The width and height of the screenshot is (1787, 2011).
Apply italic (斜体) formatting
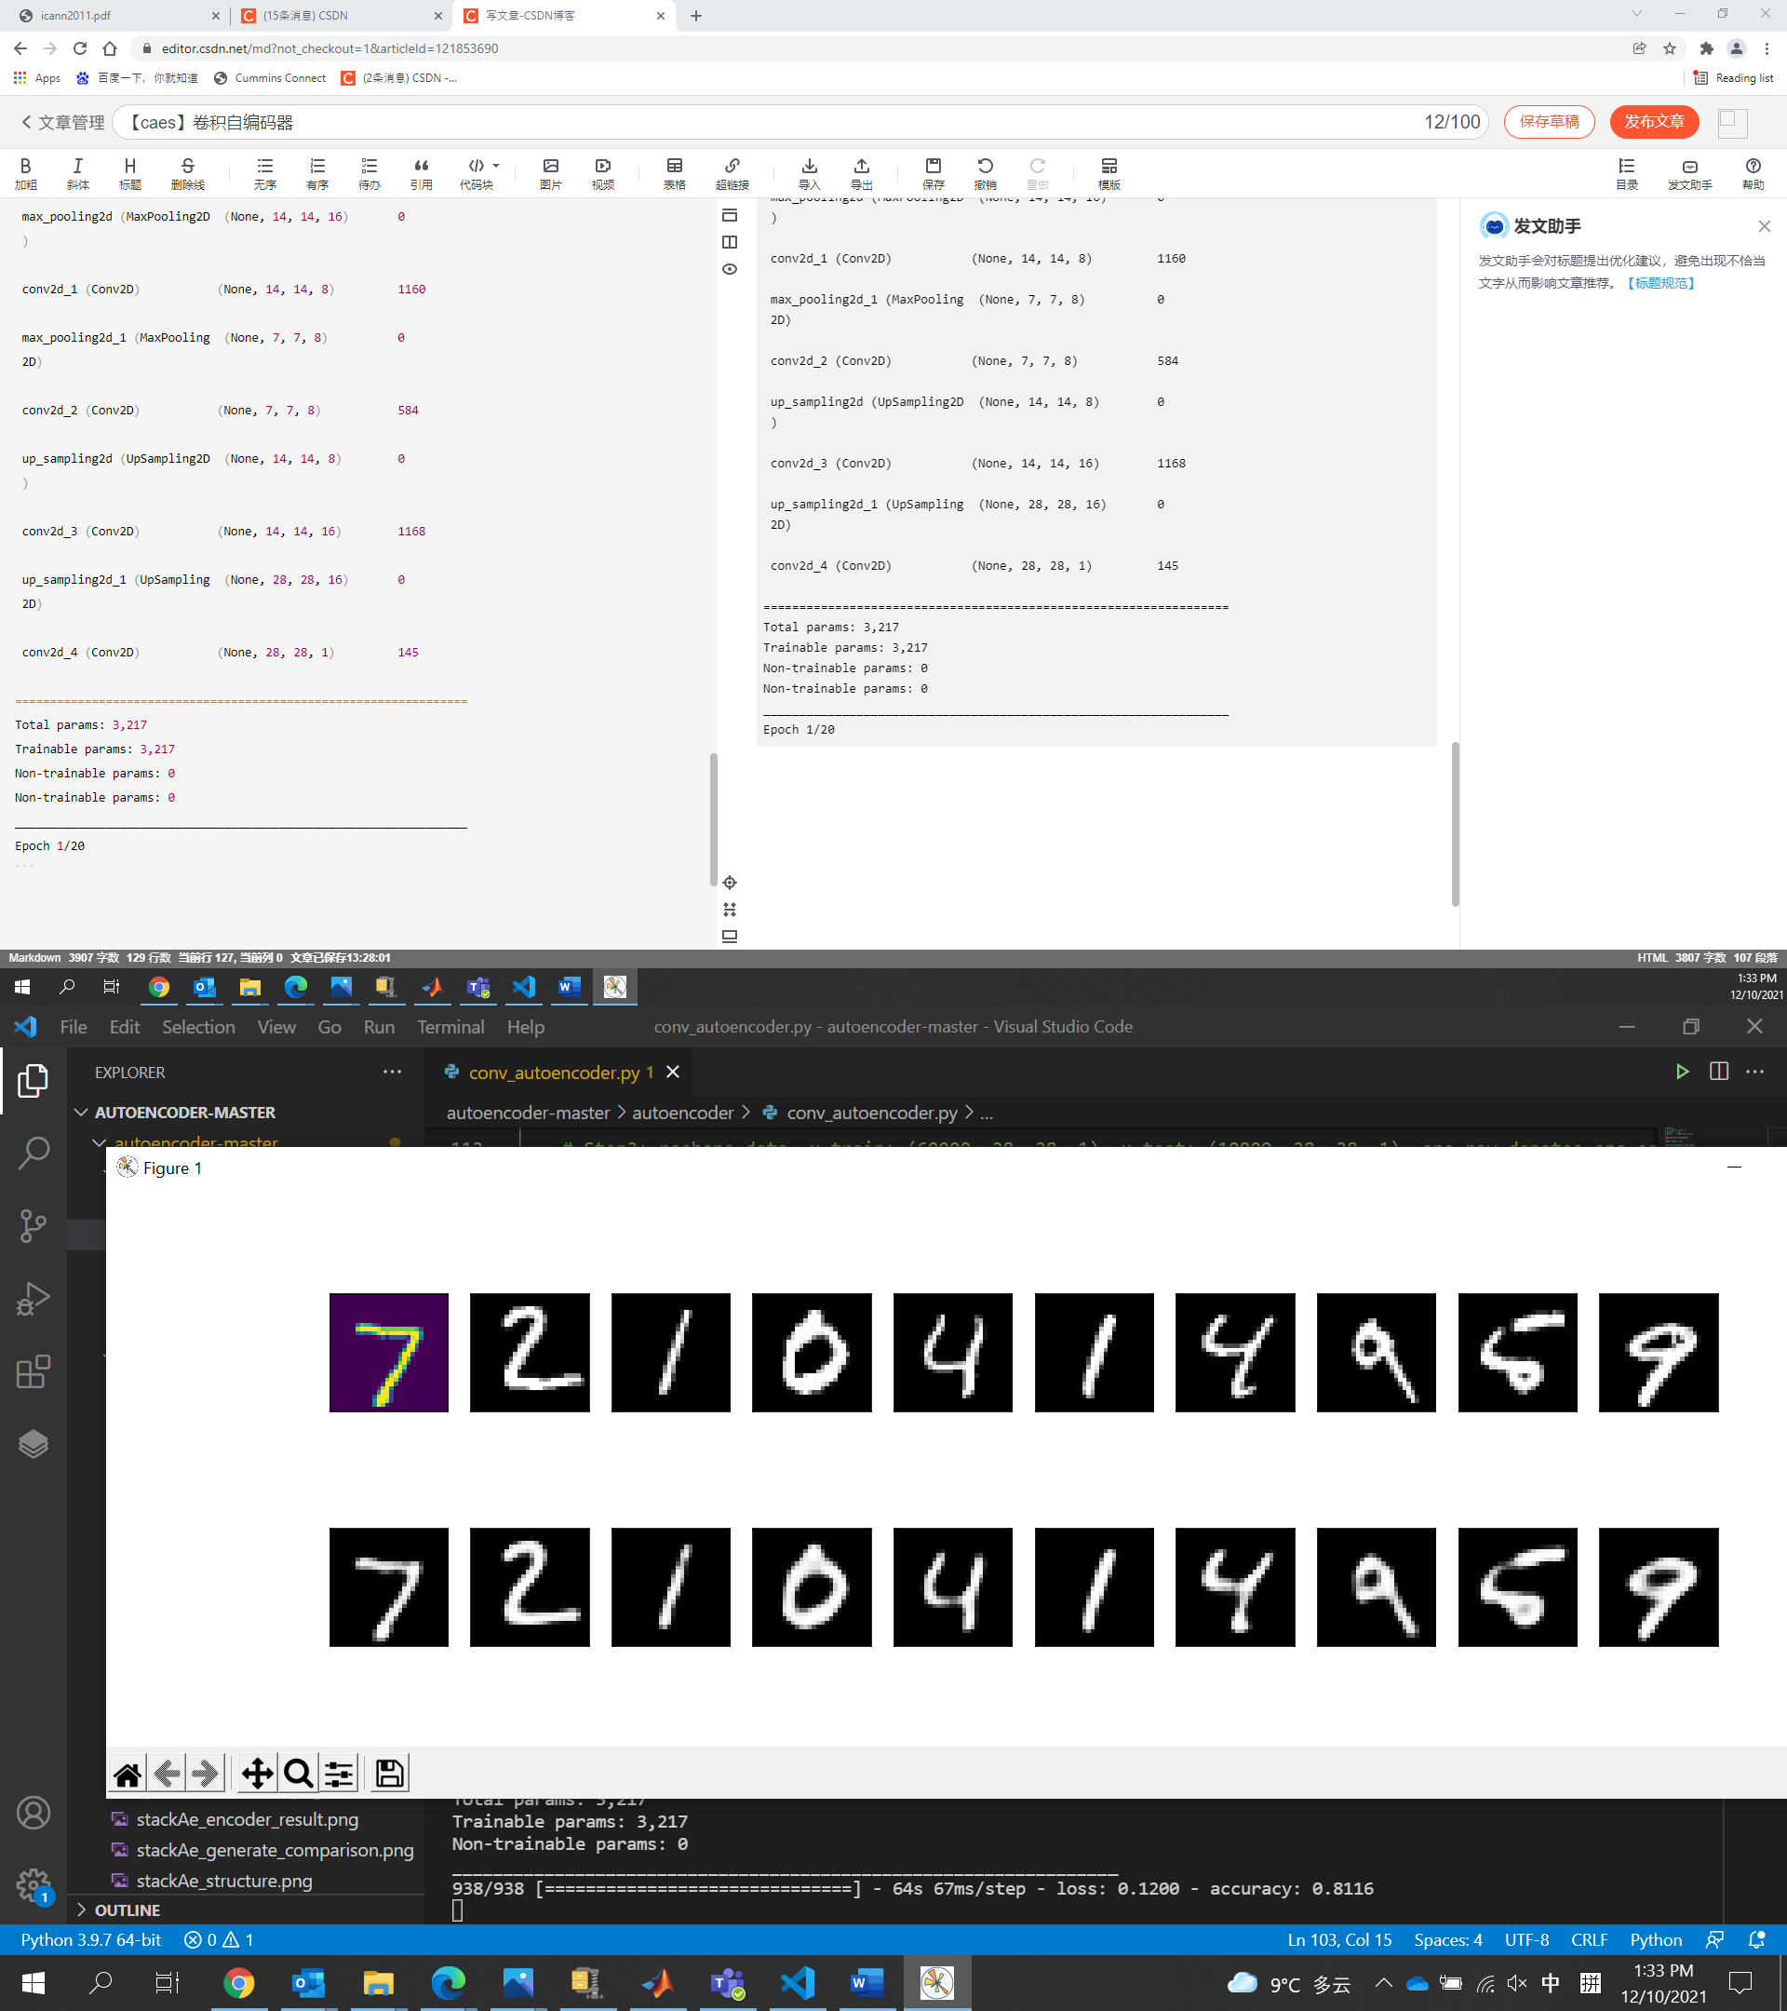point(77,172)
